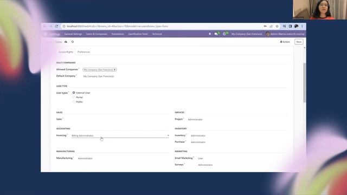Select the Portal user type

click(x=74, y=97)
